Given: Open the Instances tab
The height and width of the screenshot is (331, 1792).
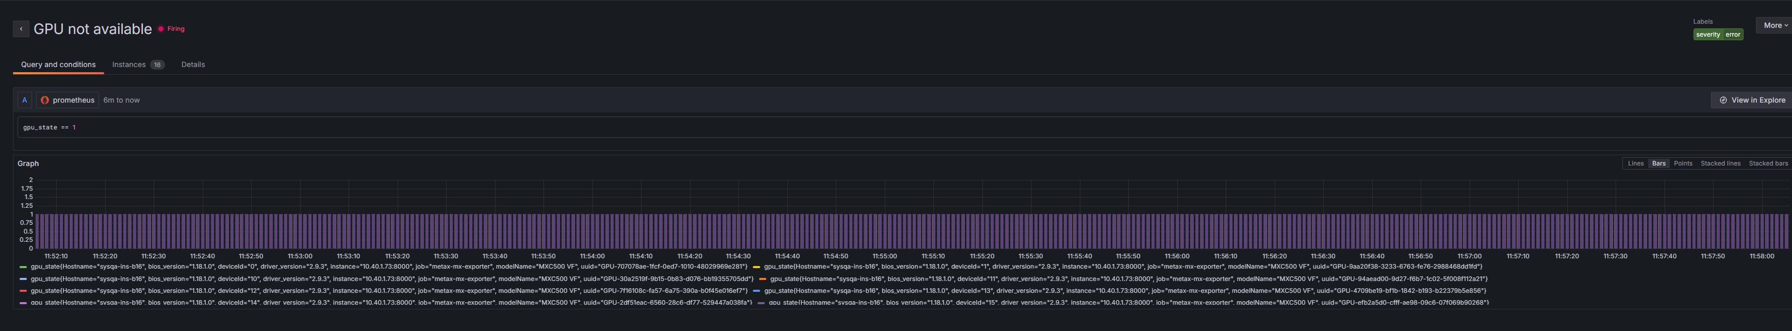Looking at the screenshot, I should pyautogui.click(x=129, y=64).
